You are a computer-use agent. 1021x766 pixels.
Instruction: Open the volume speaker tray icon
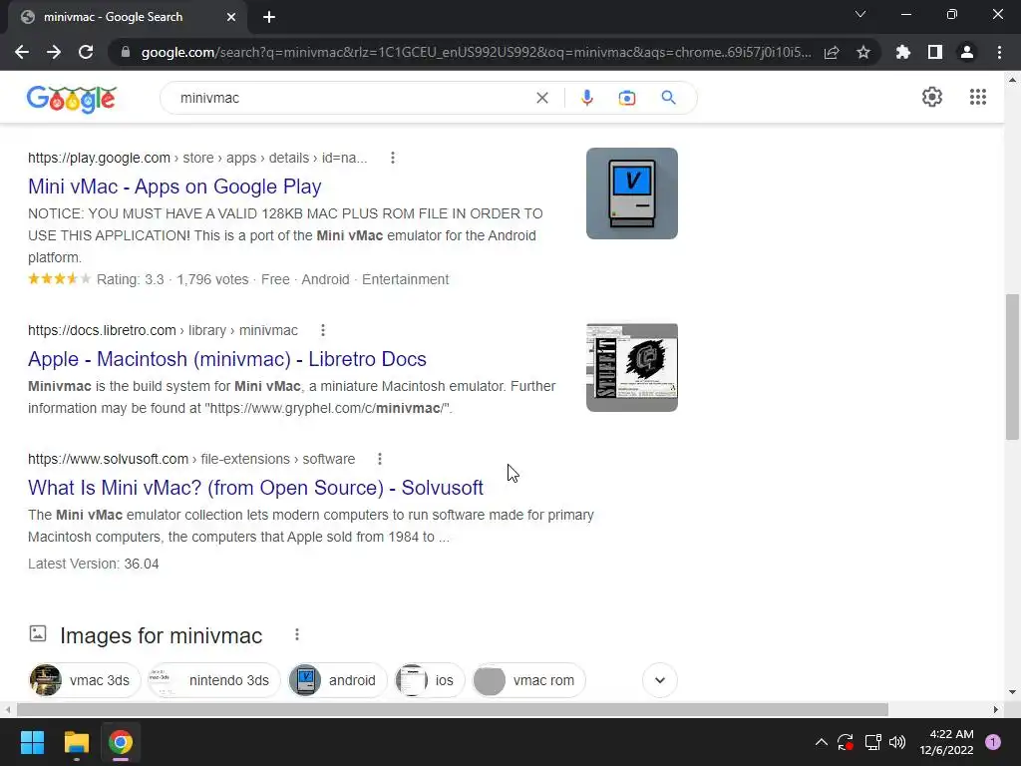pyautogui.click(x=897, y=742)
